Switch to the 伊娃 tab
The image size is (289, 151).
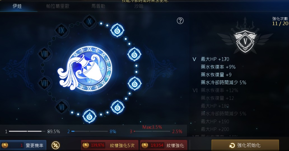(17, 6)
